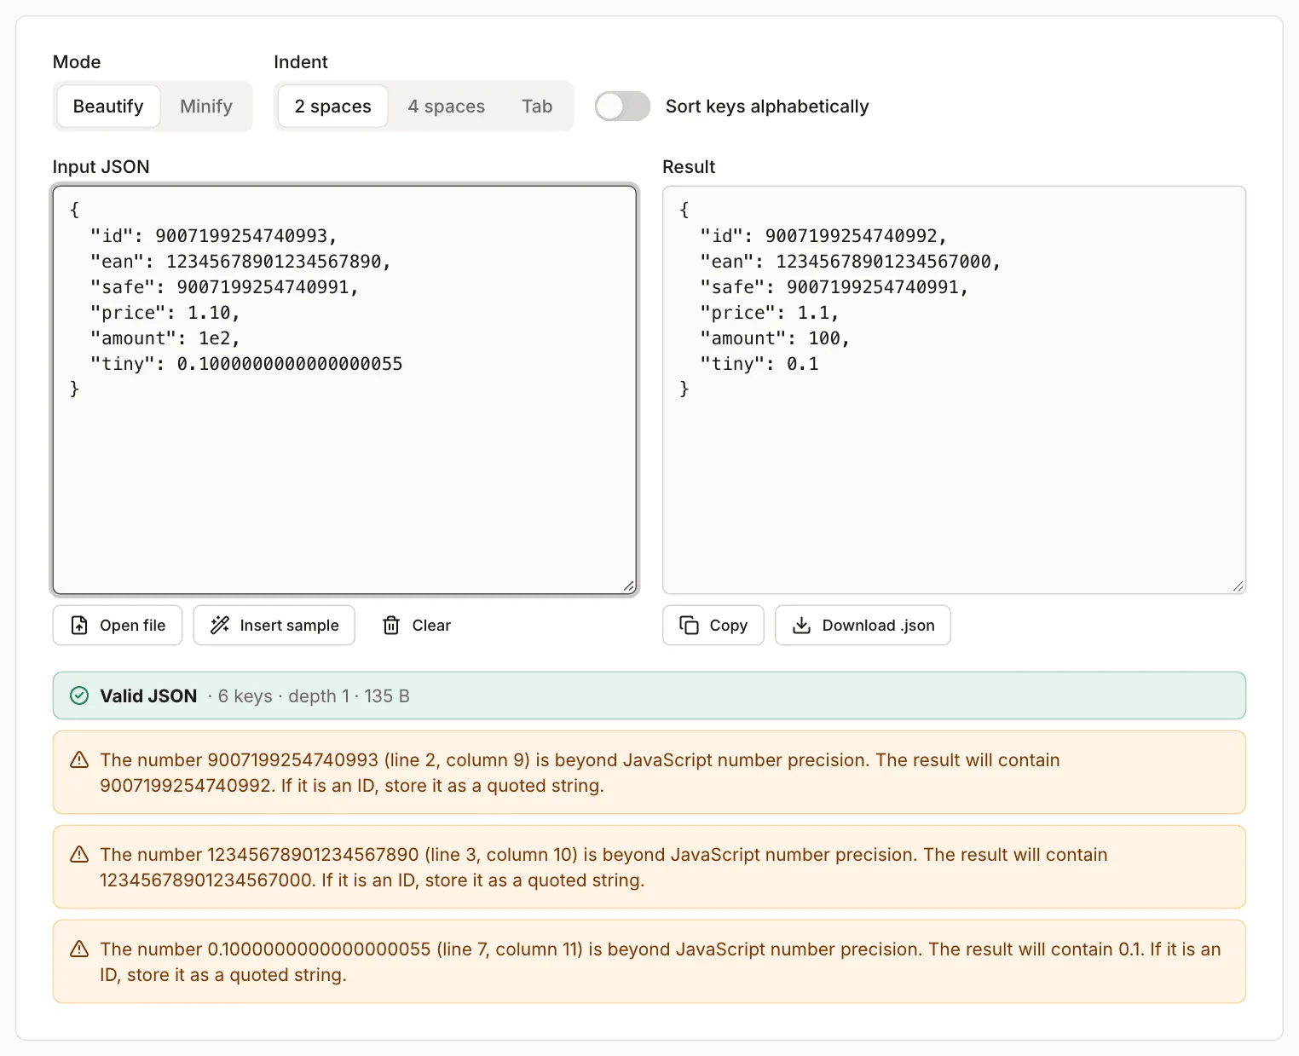Click the "amount": 100 result line
This screenshot has height=1056, width=1299.
pos(775,338)
